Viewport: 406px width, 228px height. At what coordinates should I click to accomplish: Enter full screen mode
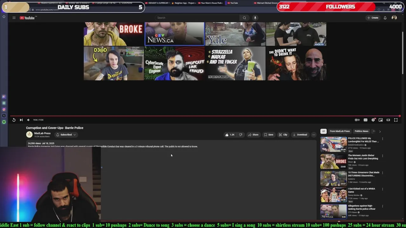coord(396,120)
